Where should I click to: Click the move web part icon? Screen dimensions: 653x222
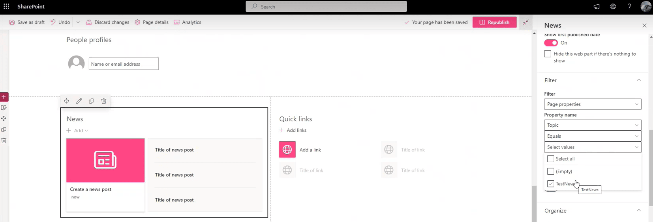coord(66,101)
